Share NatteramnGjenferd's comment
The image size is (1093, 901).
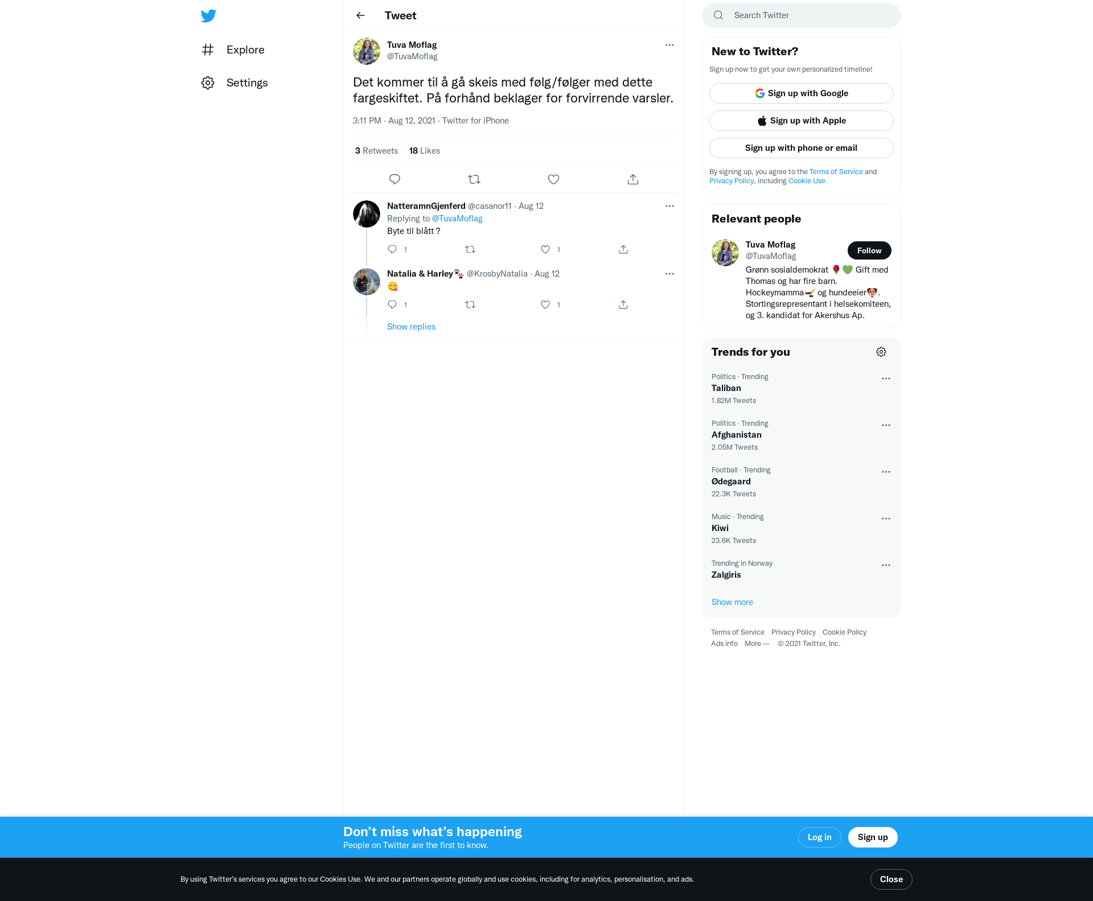pyautogui.click(x=623, y=249)
